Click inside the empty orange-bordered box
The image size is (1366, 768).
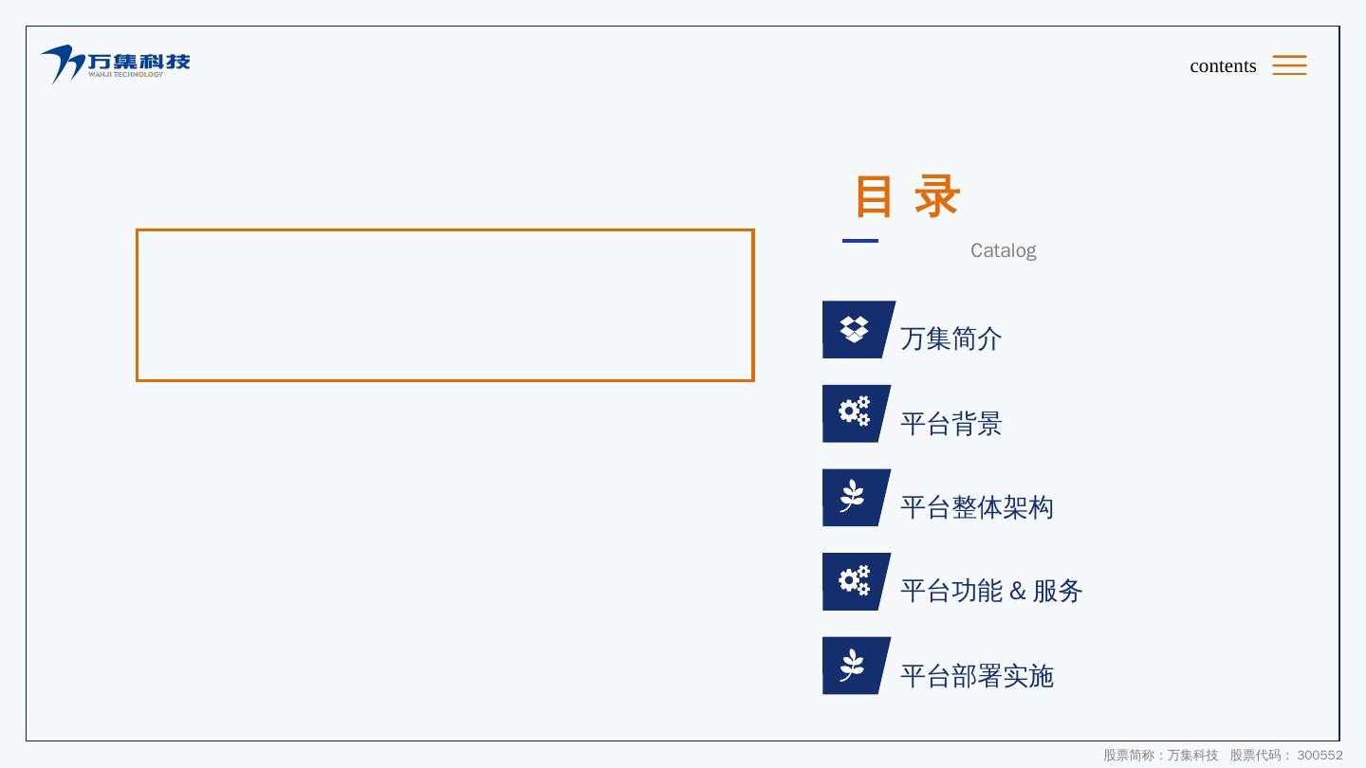coord(445,304)
